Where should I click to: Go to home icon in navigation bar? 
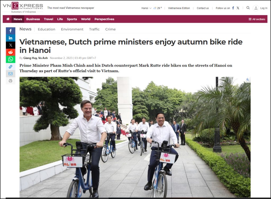[8, 19]
